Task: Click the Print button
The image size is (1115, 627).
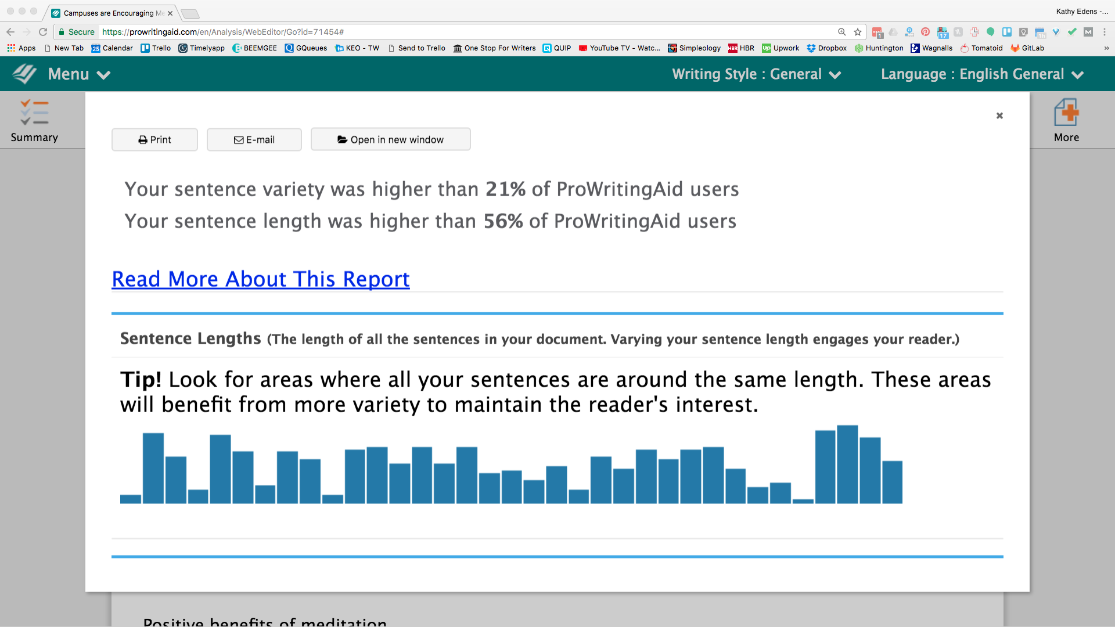Action: (x=154, y=139)
